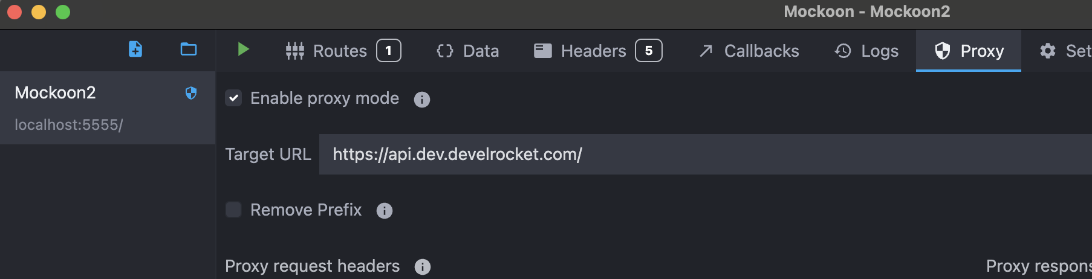This screenshot has height=279, width=1092.
Task: Switch to the Routes tab
Action: (343, 51)
